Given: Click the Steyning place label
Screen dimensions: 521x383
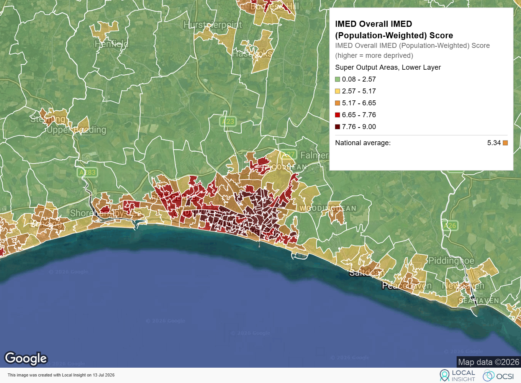Looking at the screenshot, I should (x=48, y=119).
